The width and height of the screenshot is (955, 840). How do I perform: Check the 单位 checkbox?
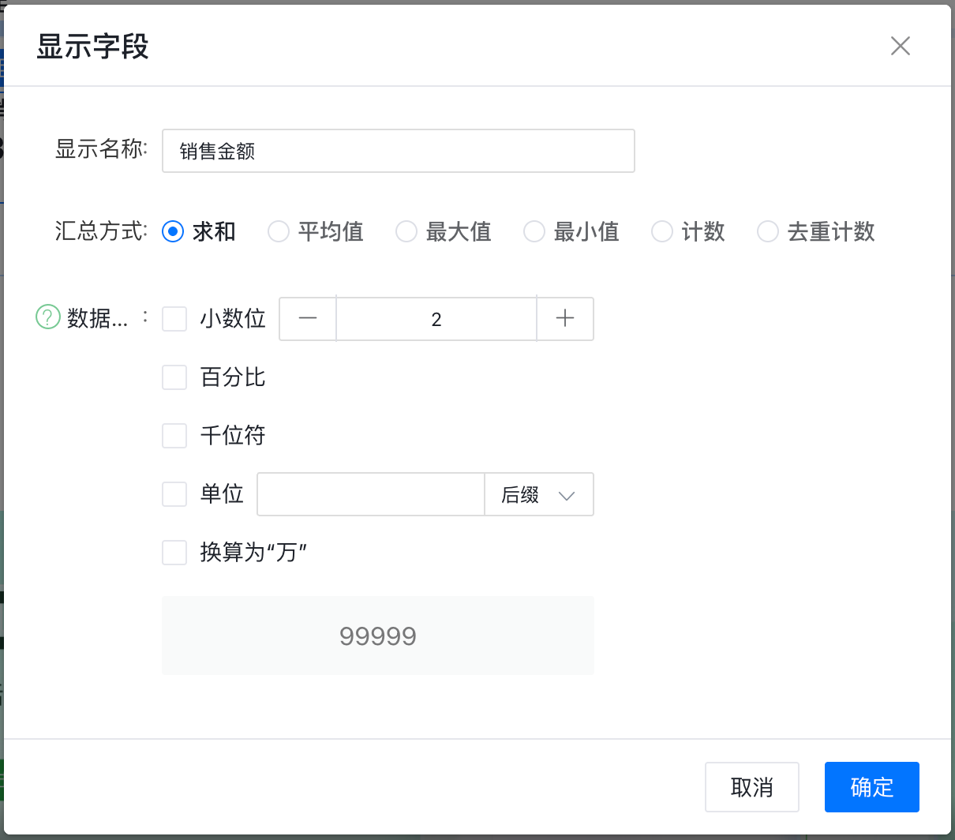174,494
